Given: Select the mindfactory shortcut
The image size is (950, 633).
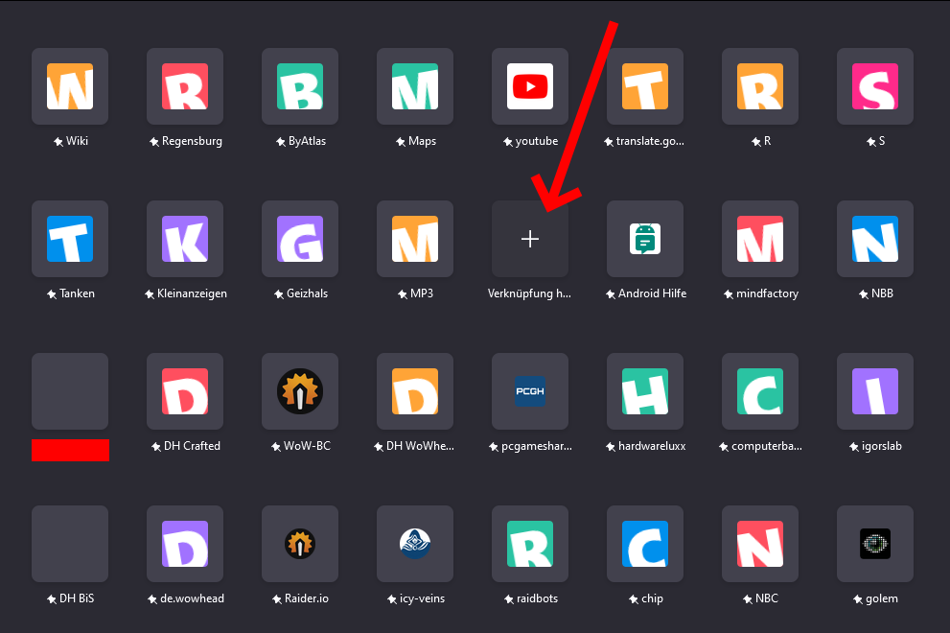Looking at the screenshot, I should tap(760, 239).
